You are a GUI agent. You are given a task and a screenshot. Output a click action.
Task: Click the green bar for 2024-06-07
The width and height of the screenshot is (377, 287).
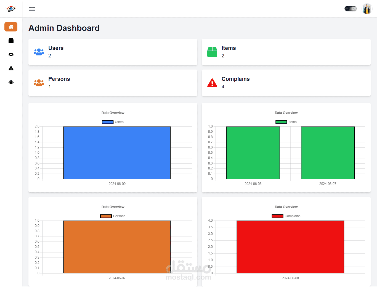328,153
